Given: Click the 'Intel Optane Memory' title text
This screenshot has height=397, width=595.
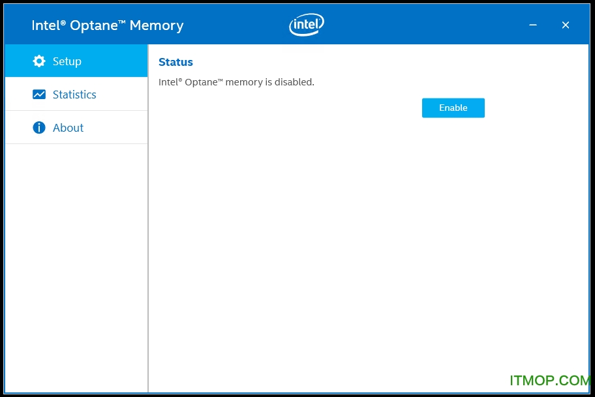Looking at the screenshot, I should pos(108,25).
